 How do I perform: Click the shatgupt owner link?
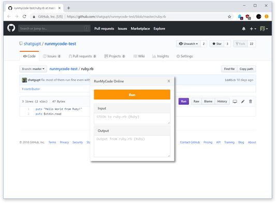click(x=32, y=44)
